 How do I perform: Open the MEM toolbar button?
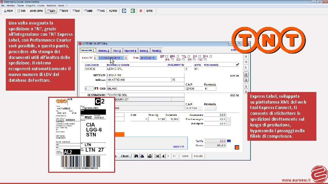tap(9, 11)
